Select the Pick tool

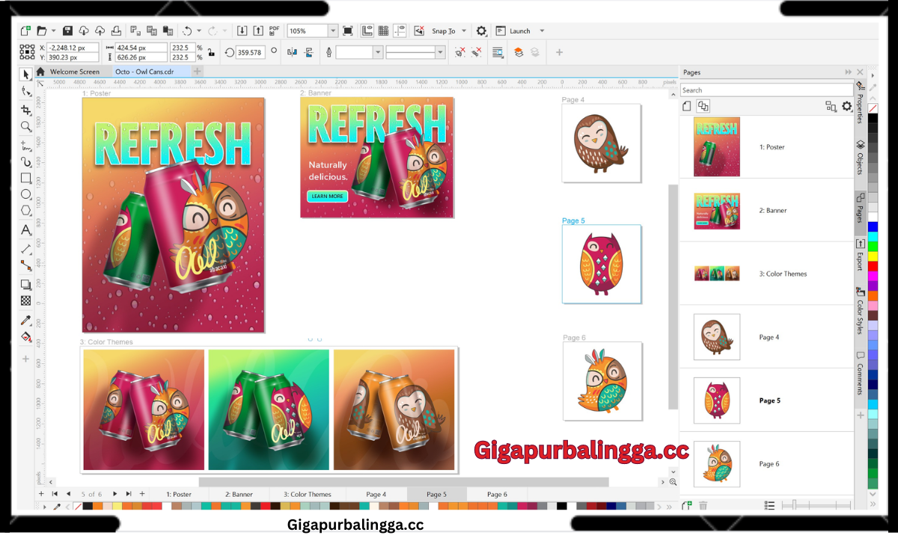[26, 74]
